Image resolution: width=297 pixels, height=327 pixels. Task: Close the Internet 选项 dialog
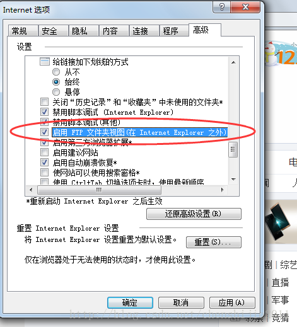[x=245, y=7]
